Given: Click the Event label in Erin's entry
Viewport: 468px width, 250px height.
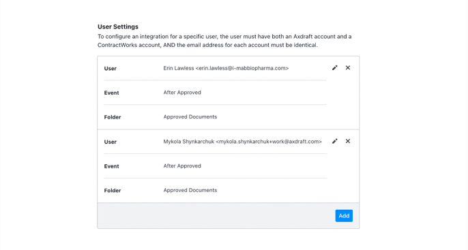Looking at the screenshot, I should 111,93.
